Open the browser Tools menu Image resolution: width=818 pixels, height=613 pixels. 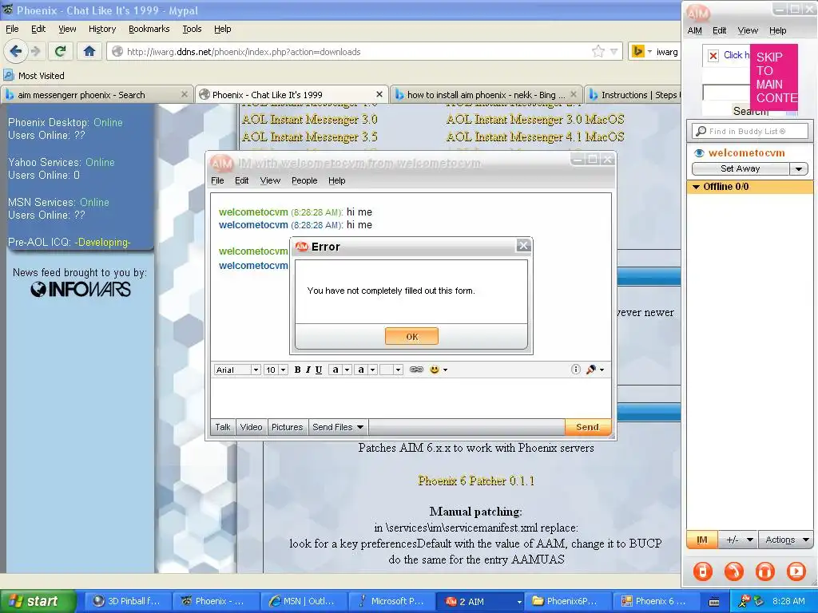coord(192,29)
